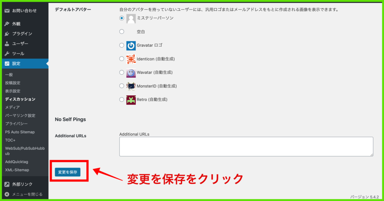
Task: Click the バージョン 5.4.2 footer text
Action: point(364,197)
